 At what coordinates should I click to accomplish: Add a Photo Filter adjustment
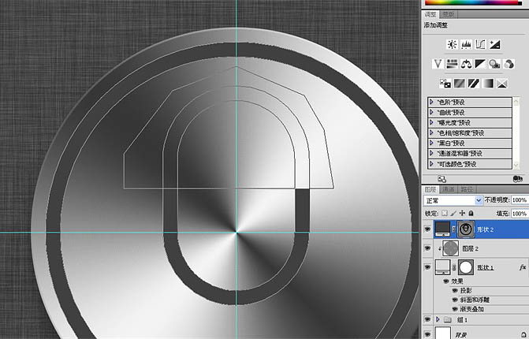click(x=495, y=64)
